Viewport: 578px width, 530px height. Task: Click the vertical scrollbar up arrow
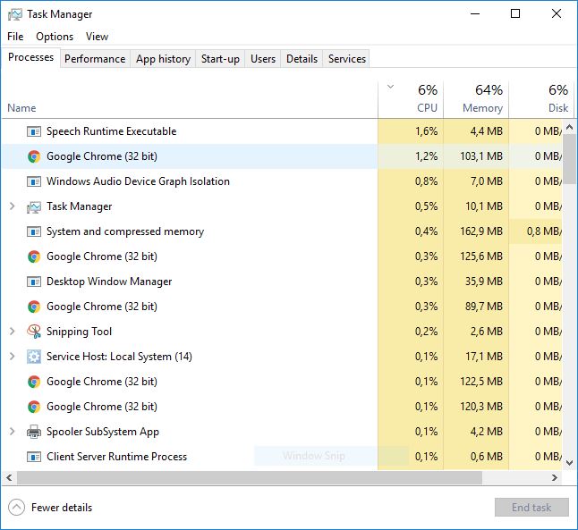[569, 128]
